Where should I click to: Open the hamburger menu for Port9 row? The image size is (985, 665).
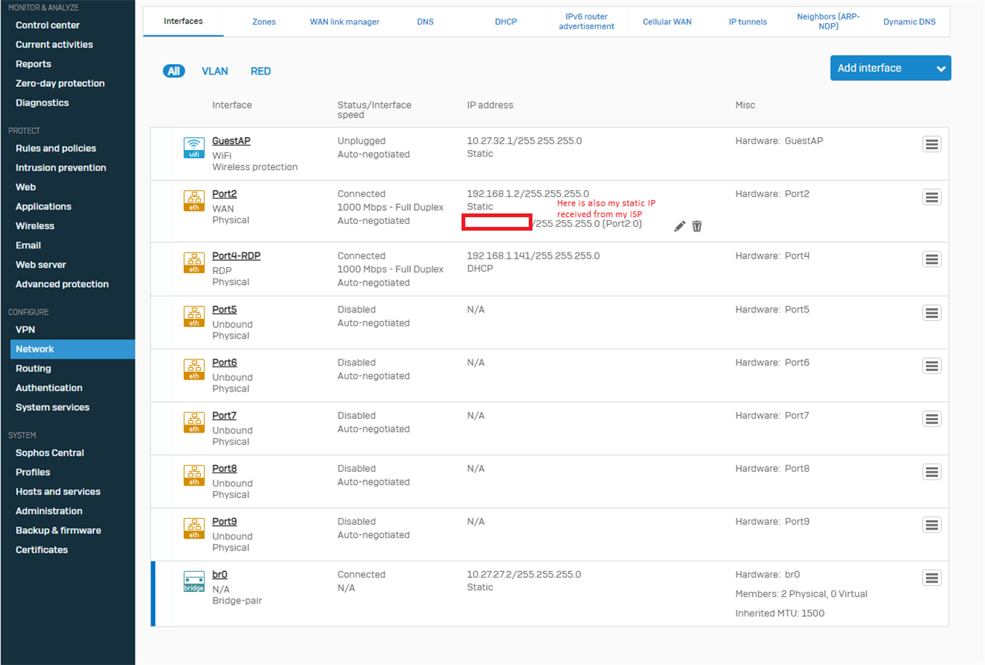click(x=931, y=525)
